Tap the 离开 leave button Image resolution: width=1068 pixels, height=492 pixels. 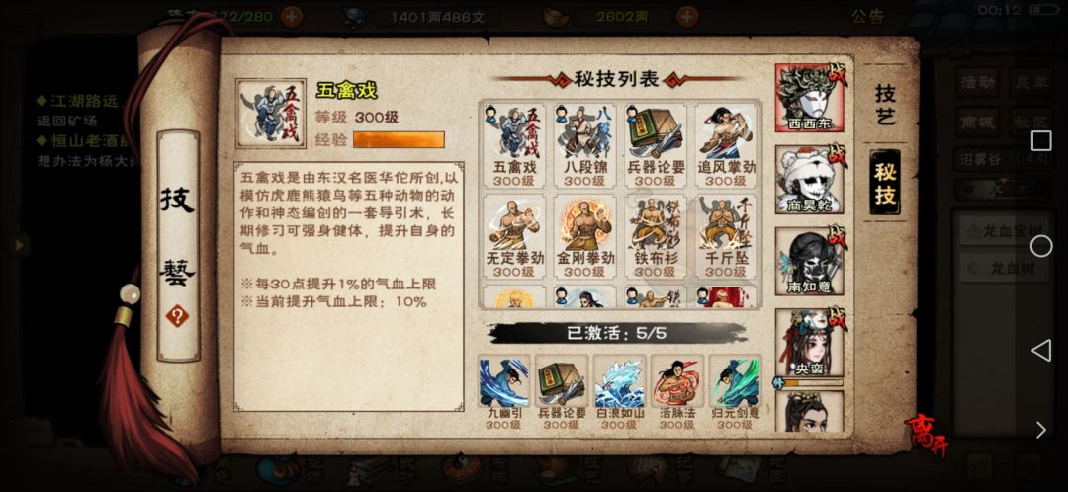[927, 433]
